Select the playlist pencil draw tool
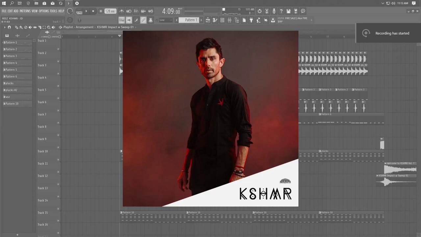Screen dimensions: 421x237 point(16,27)
